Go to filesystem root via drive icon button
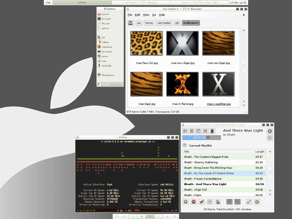This screenshot has height=219, width=292. [131, 23]
